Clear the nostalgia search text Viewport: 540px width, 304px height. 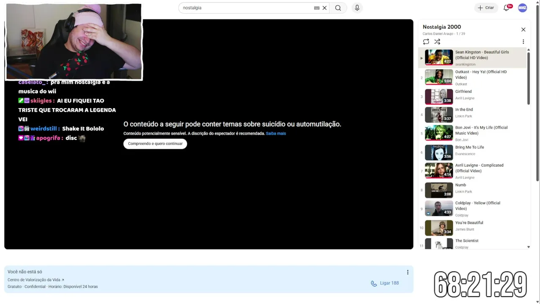point(324,8)
